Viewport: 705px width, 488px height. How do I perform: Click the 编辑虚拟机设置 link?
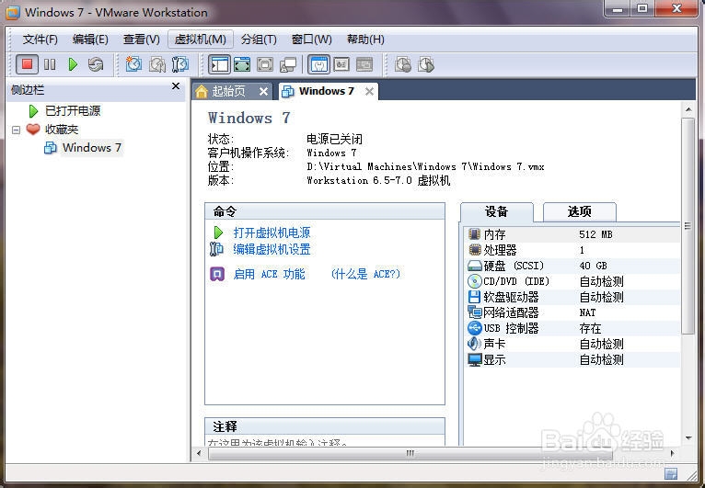(272, 249)
